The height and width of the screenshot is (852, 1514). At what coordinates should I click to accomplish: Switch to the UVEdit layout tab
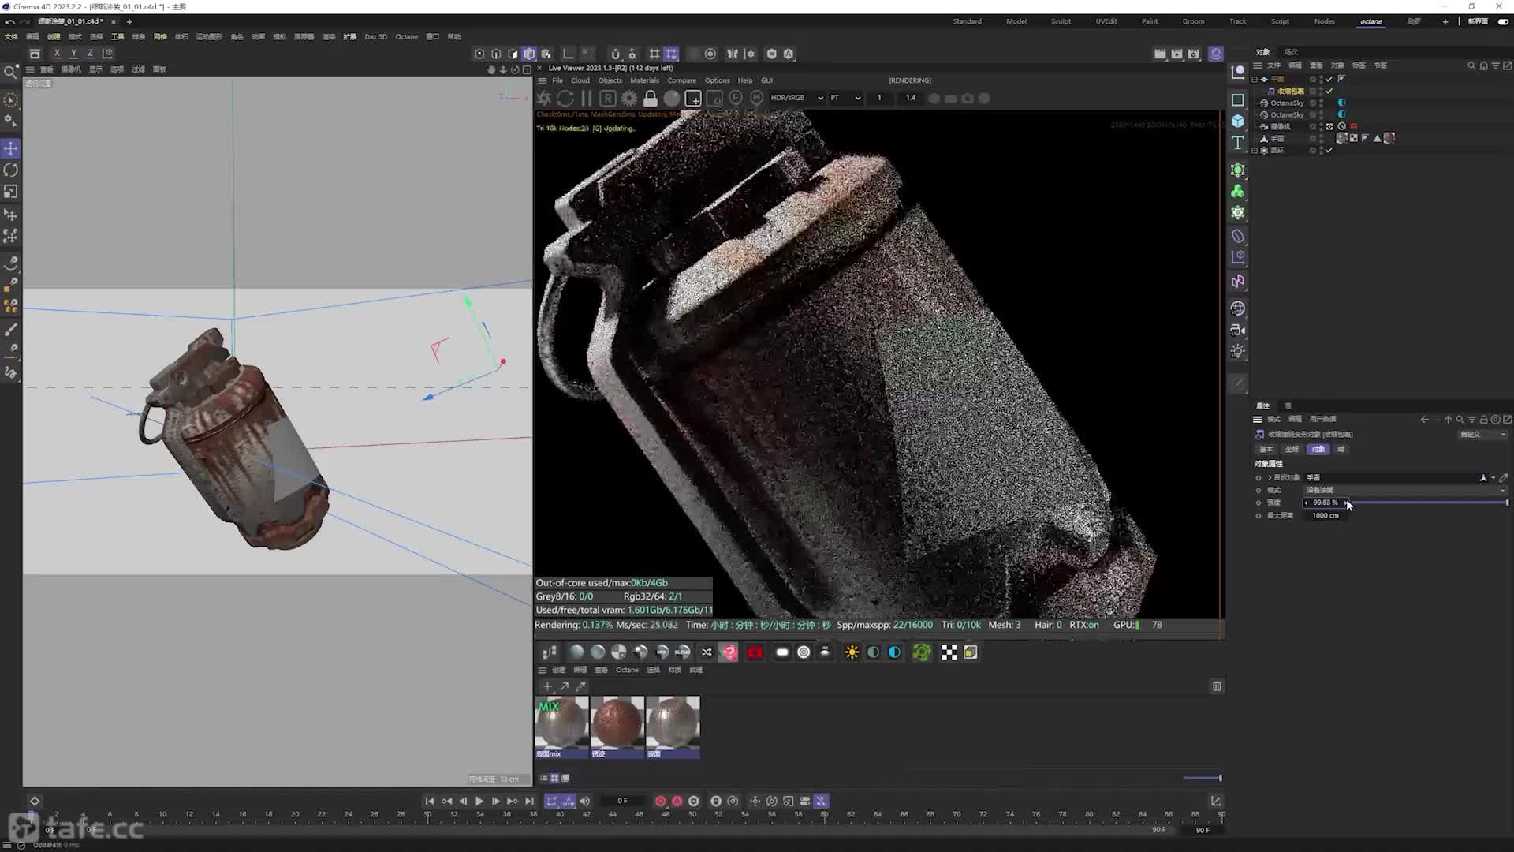point(1106,21)
